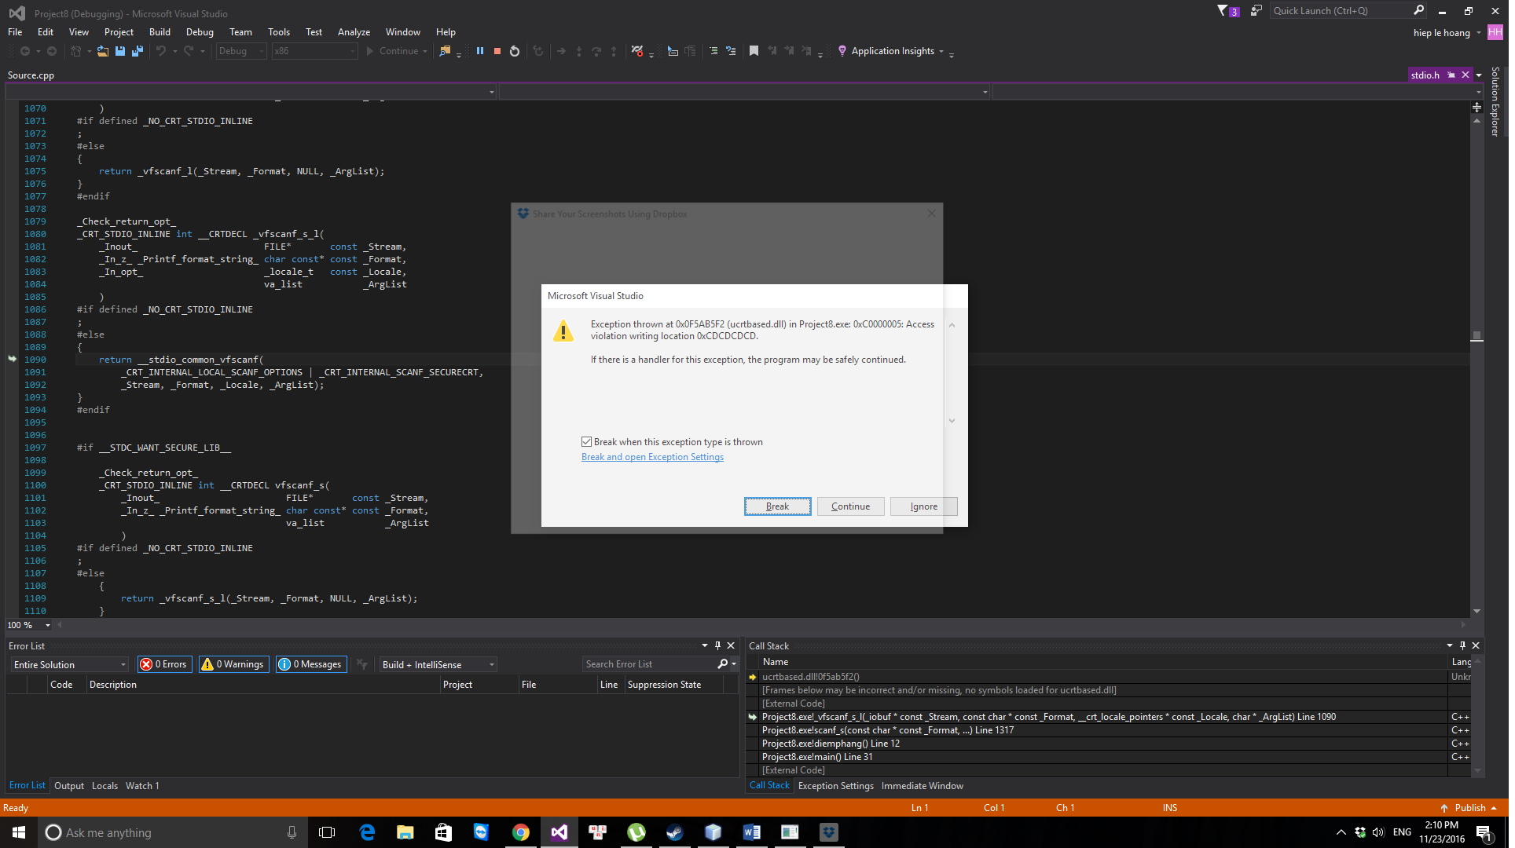
Task: Open the 100 % zoom dropdown
Action: point(47,626)
